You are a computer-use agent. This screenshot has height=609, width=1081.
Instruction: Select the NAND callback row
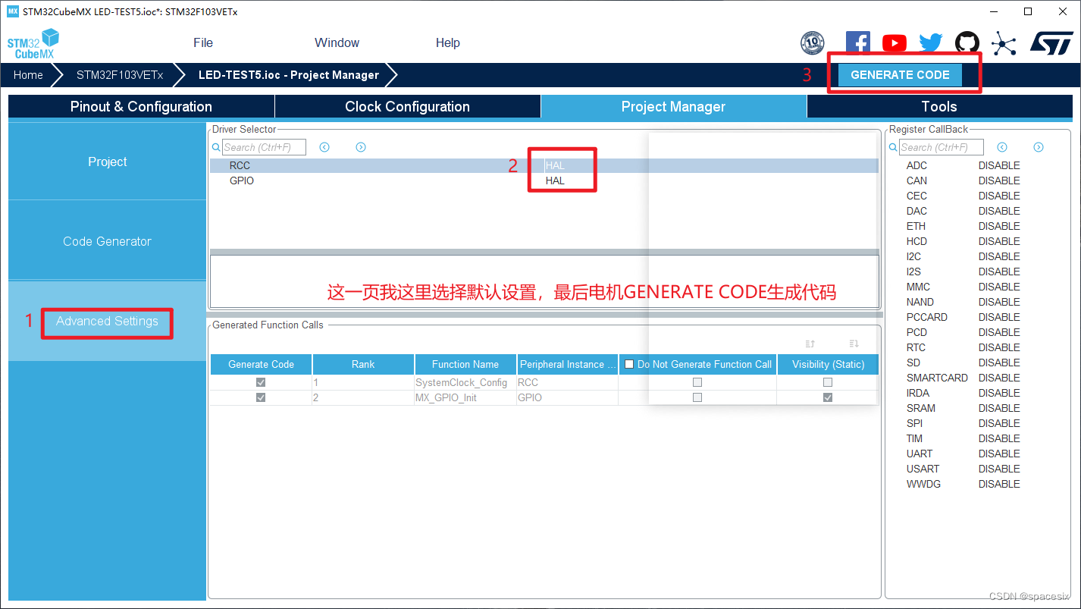[x=979, y=302]
